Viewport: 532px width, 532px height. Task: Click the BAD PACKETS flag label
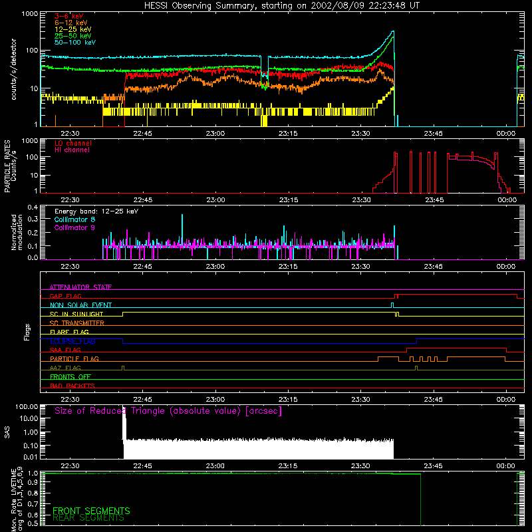(x=72, y=386)
